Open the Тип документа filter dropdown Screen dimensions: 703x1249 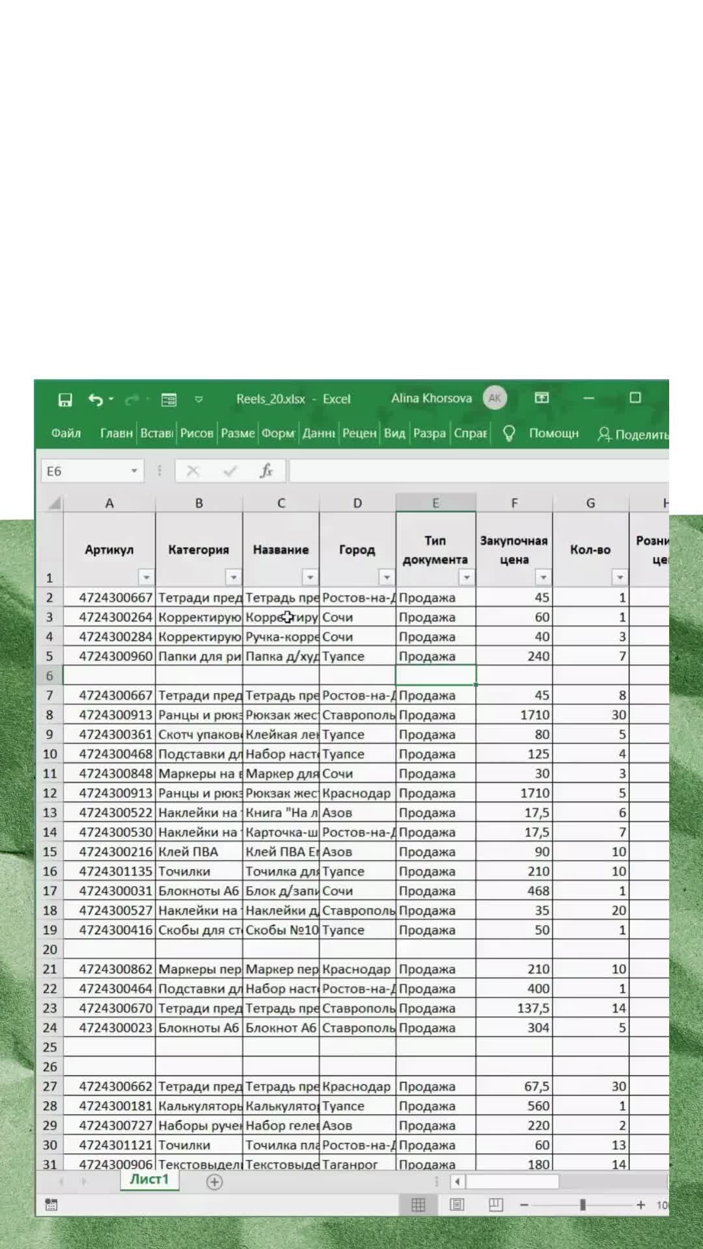tap(467, 577)
